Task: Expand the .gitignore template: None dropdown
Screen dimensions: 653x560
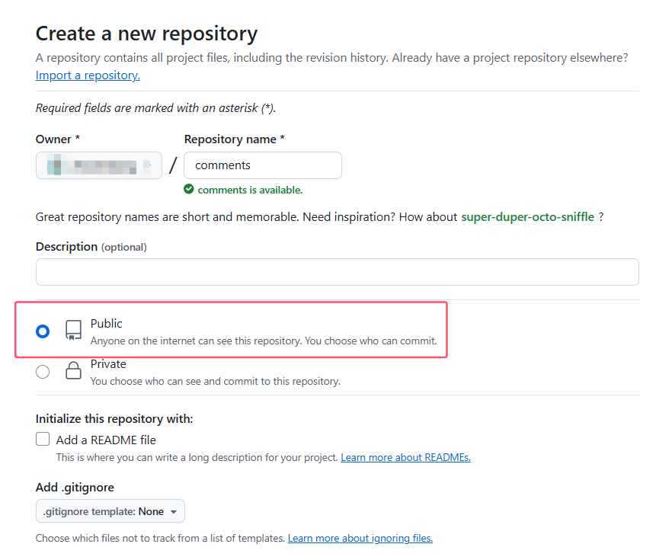Action: pyautogui.click(x=110, y=511)
